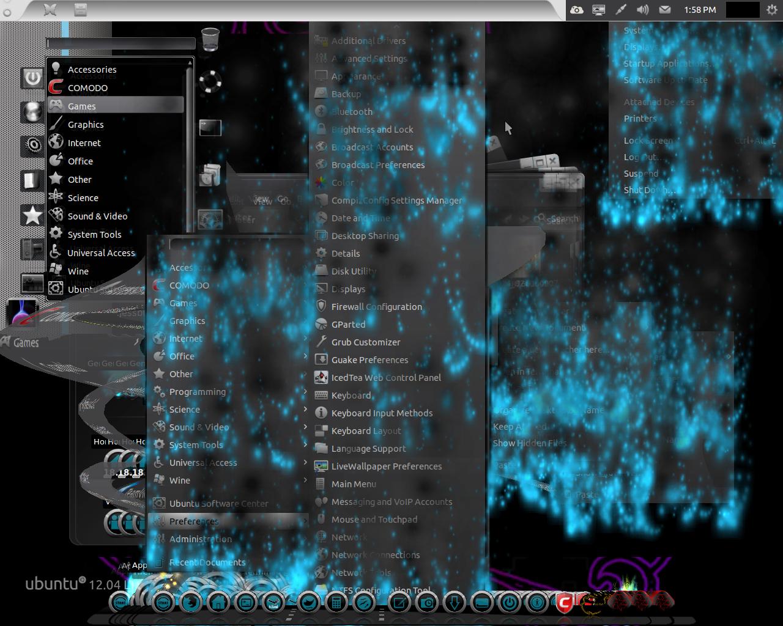Click the camera screenshot dock icon

click(x=427, y=603)
